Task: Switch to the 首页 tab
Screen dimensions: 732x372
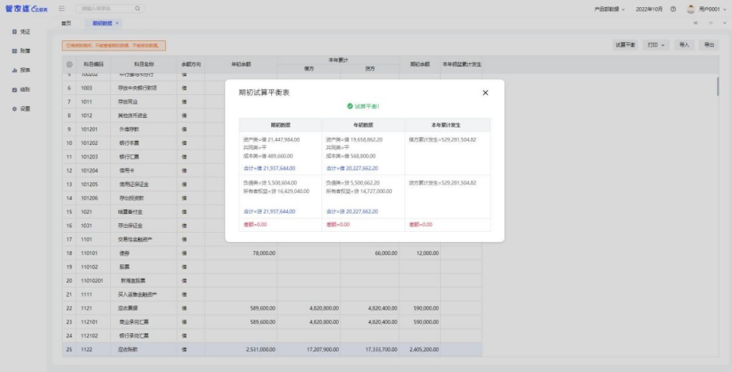Action: 67,24
